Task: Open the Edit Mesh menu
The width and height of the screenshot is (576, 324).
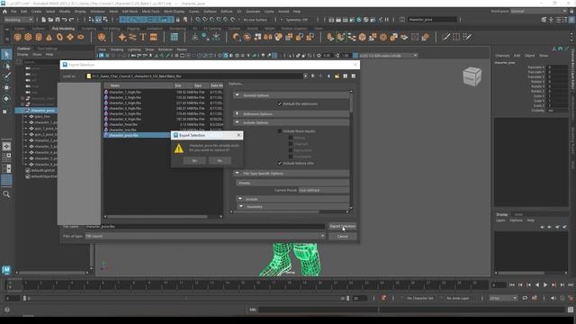Action: 130,12
